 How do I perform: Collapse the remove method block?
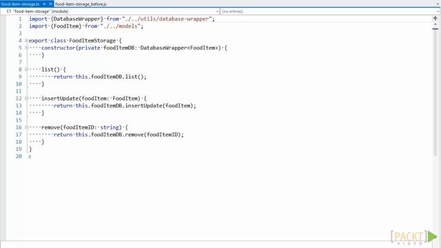26,127
